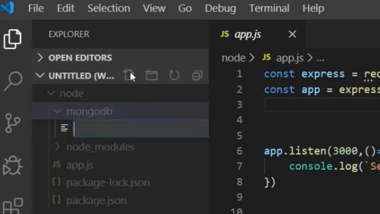This screenshot has width=380, height=214.
Task: Click the New File icon in explorer
Action: click(x=128, y=75)
